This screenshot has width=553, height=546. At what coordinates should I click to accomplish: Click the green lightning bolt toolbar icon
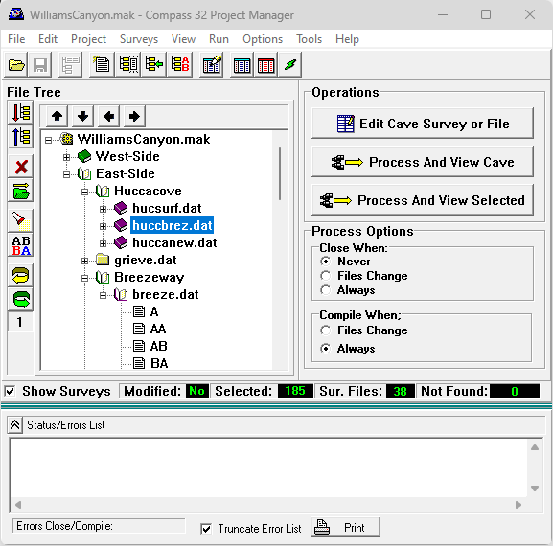point(289,64)
